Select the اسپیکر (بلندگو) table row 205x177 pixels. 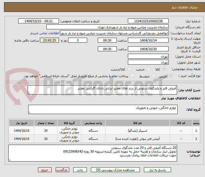pyautogui.click(x=104, y=131)
